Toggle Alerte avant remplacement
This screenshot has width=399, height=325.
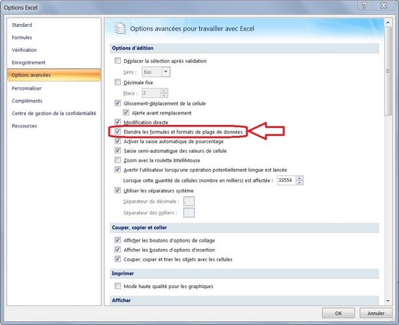tap(126, 112)
